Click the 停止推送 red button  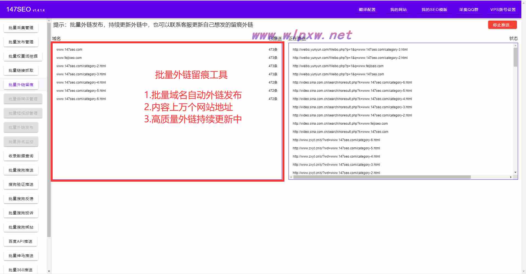click(502, 25)
